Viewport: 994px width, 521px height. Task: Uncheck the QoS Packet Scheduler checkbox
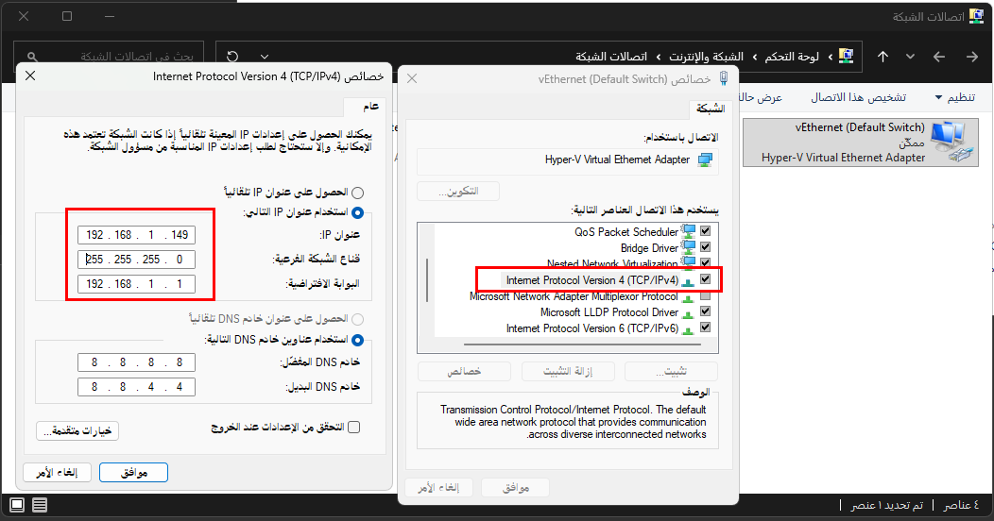pos(704,230)
